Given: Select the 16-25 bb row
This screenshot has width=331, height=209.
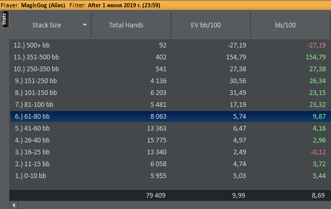Looking at the screenshot, I should coord(171,152).
